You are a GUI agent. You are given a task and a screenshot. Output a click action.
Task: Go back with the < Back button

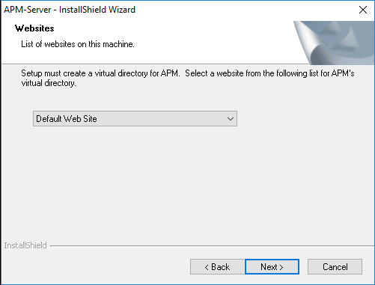(x=217, y=266)
